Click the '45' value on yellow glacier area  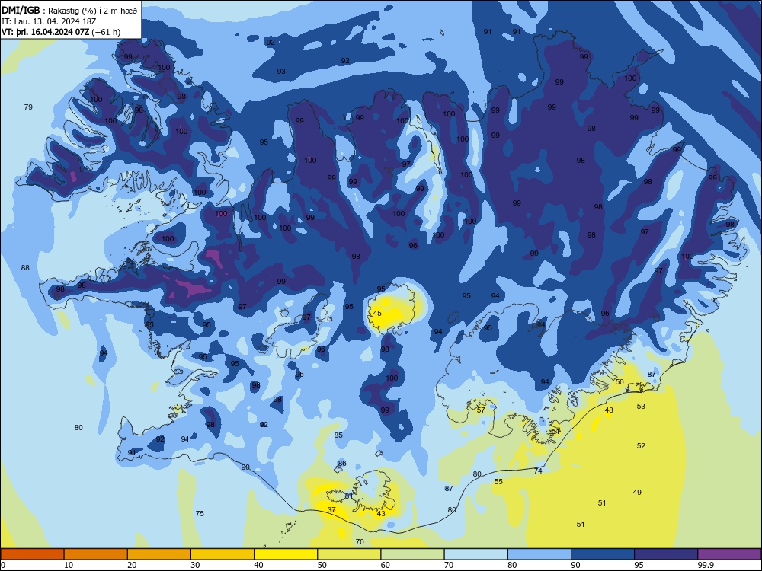(377, 313)
